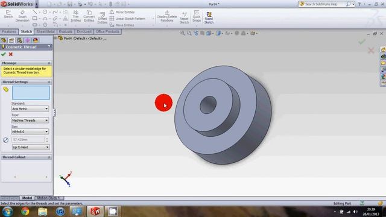
Task: Select the Ellipse sketch tool
Action: 55,19
